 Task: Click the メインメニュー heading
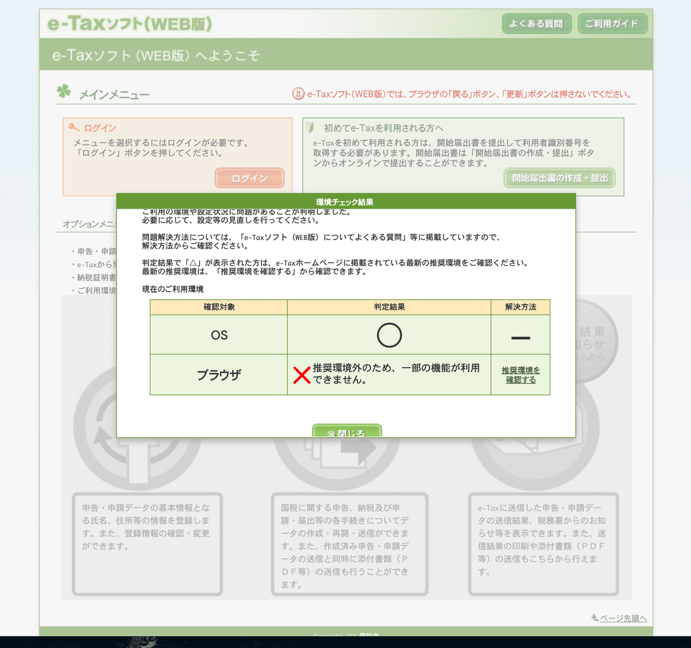(114, 94)
